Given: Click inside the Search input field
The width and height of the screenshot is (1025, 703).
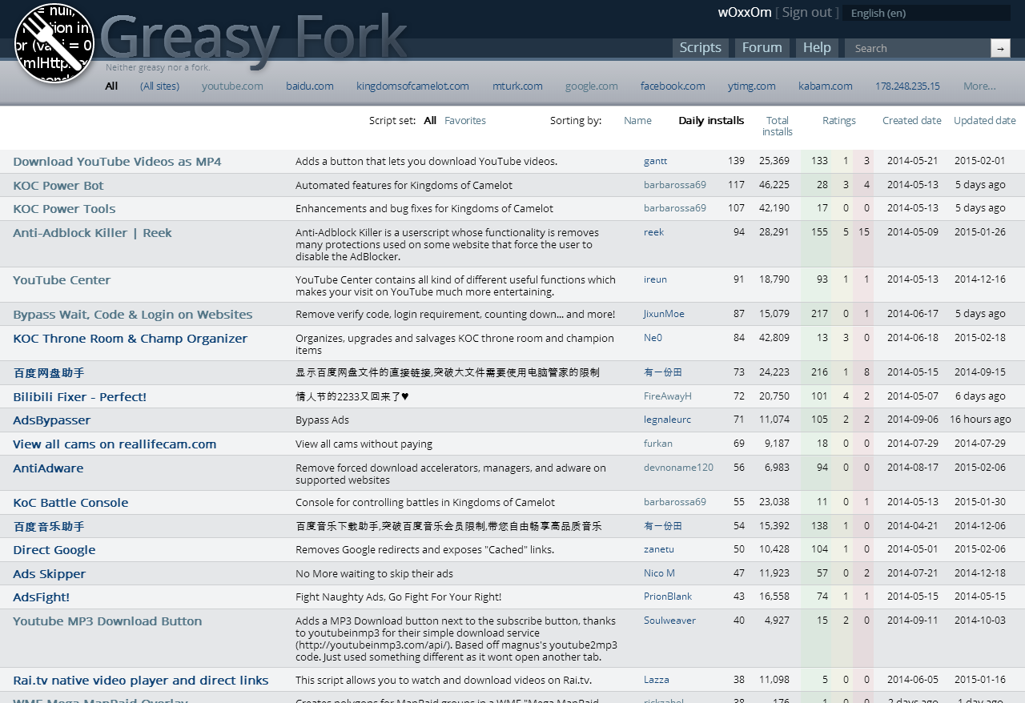Looking at the screenshot, I should [913, 48].
